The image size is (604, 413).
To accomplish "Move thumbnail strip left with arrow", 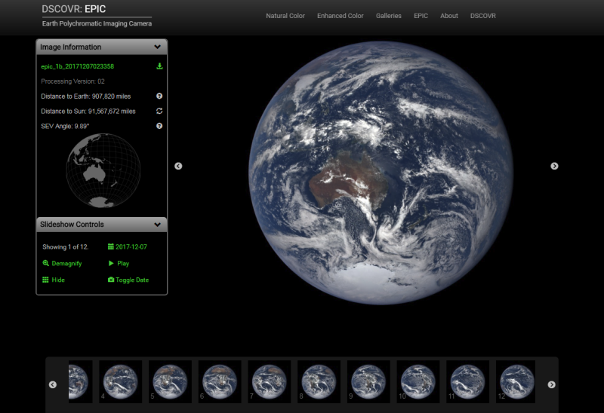I will point(53,384).
